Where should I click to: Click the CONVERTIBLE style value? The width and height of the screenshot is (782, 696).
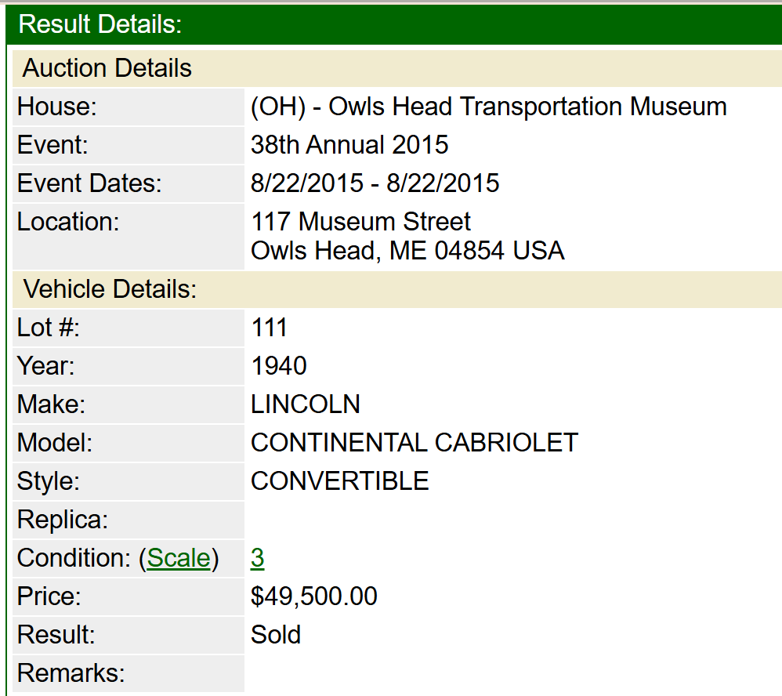point(339,481)
